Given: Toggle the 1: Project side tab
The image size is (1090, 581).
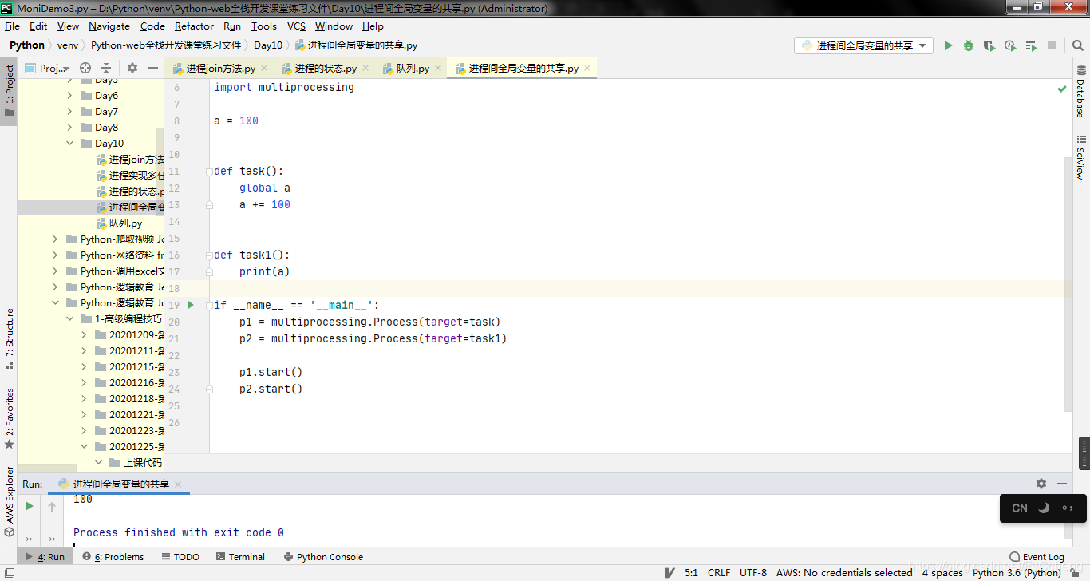Looking at the screenshot, I should (x=10, y=90).
